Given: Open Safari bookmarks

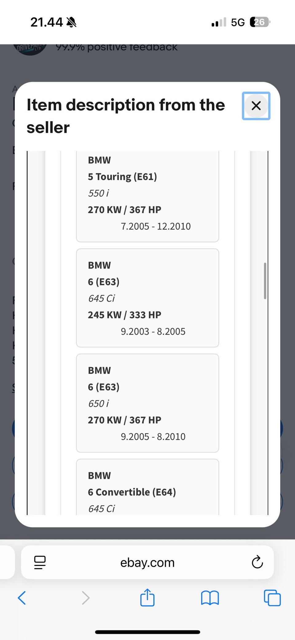Looking at the screenshot, I should pos(210,598).
